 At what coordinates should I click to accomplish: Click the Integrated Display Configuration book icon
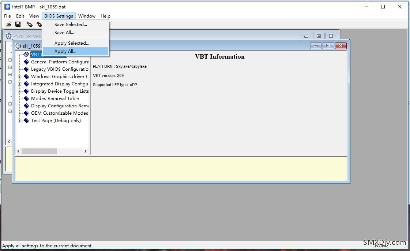(x=26, y=84)
